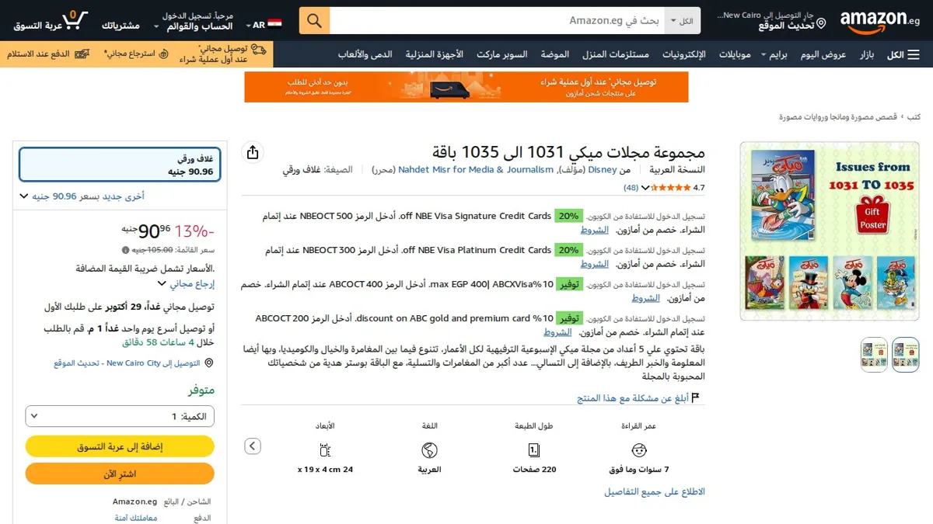The width and height of the screenshot is (933, 524).
Task: Click the previous arrow in product details carousel
Action: tap(252, 446)
